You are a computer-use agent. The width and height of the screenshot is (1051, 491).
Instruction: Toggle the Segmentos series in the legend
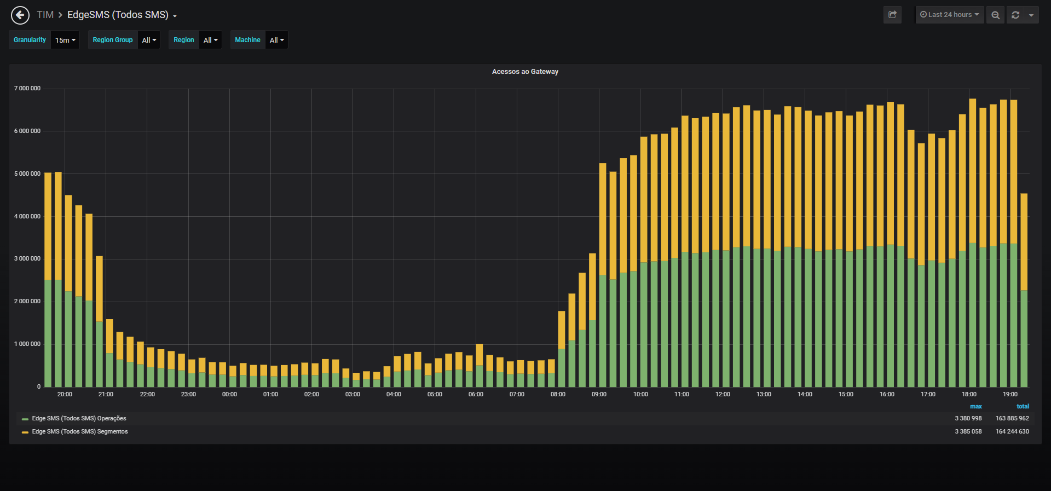click(80, 431)
